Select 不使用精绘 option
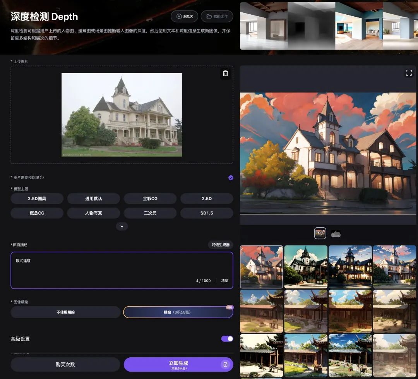This screenshot has height=379, width=418. pyautogui.click(x=65, y=312)
